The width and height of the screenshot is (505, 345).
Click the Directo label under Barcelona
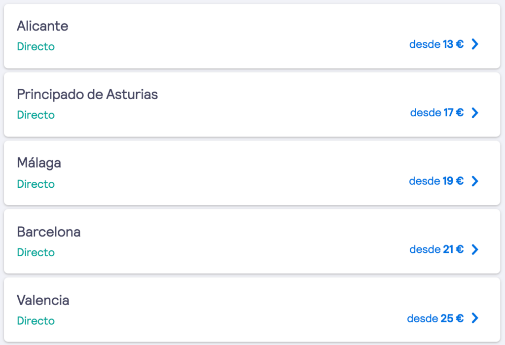click(x=36, y=252)
